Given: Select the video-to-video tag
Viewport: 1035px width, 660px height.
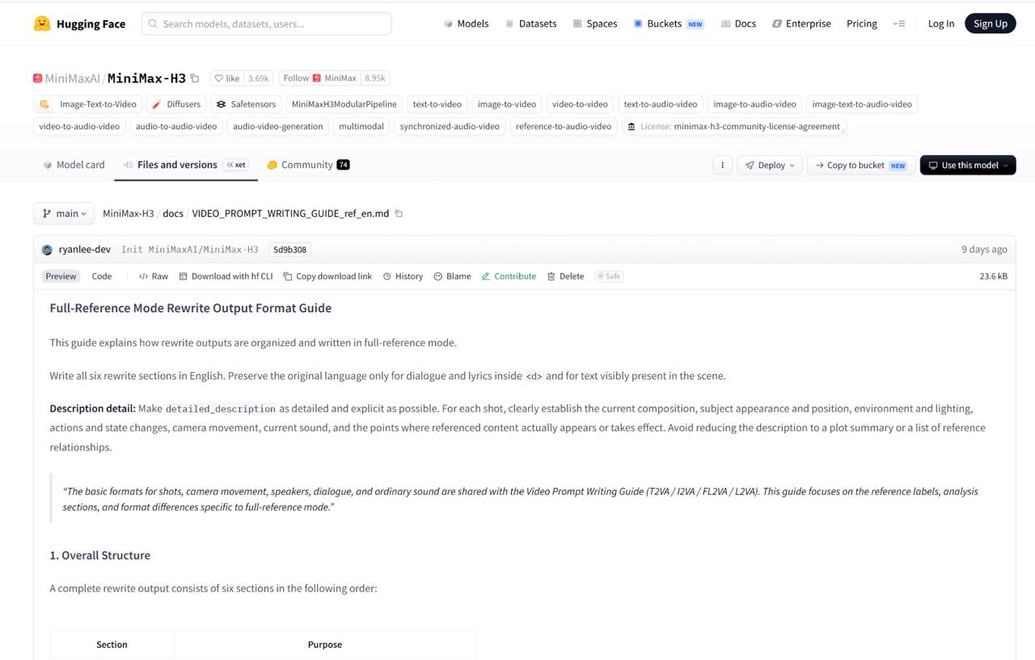Looking at the screenshot, I should click(x=580, y=104).
